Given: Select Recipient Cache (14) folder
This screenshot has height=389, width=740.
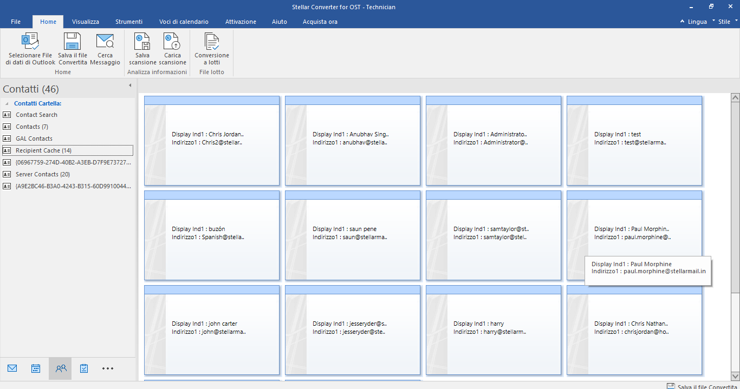Looking at the screenshot, I should [68, 150].
